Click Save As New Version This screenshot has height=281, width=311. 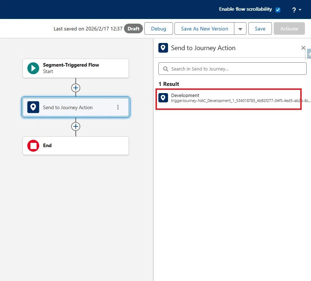(204, 29)
